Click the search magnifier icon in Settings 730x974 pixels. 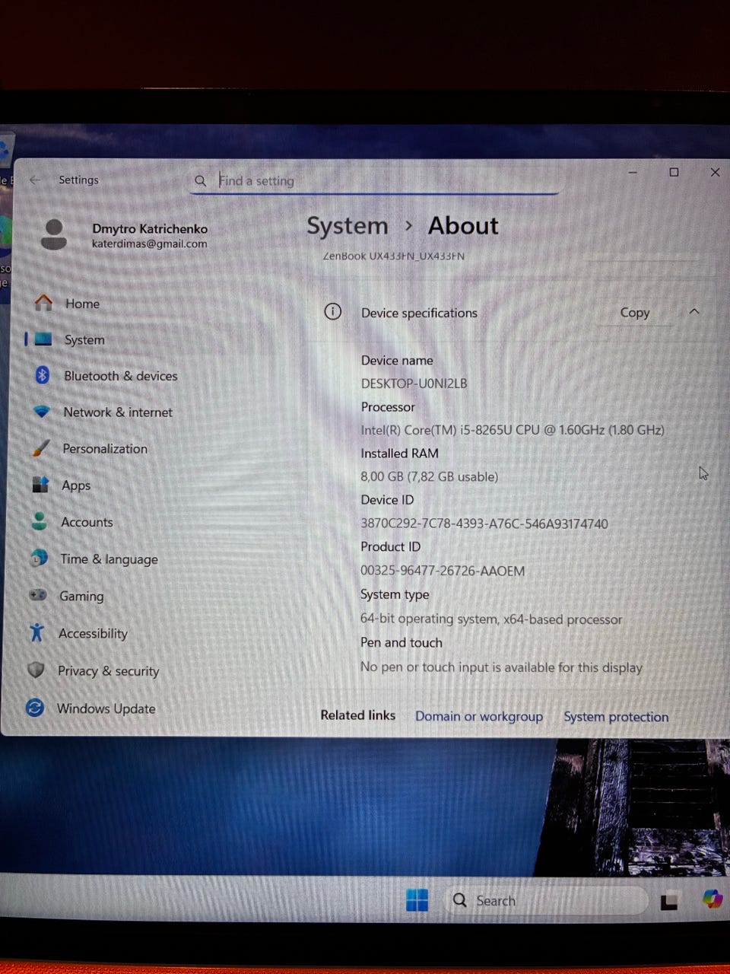tap(201, 181)
